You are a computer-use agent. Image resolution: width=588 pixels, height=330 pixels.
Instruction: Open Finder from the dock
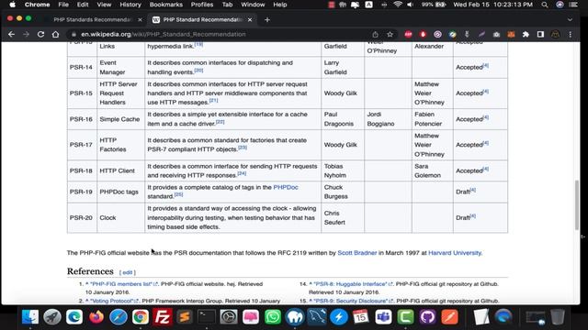tap(30, 317)
